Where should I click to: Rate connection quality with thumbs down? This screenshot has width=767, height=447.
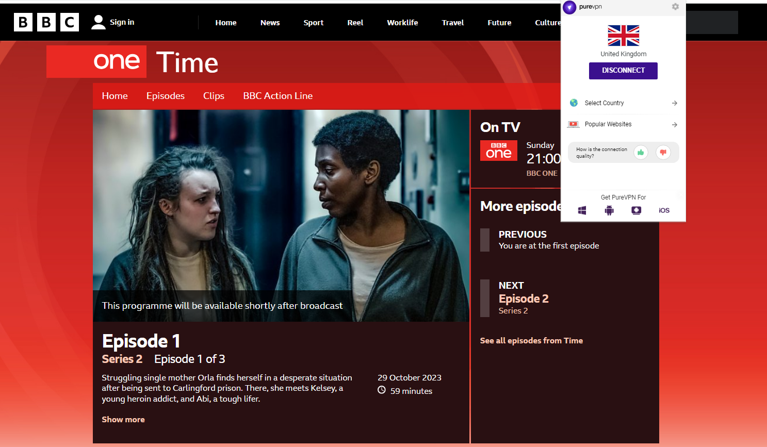pos(663,152)
